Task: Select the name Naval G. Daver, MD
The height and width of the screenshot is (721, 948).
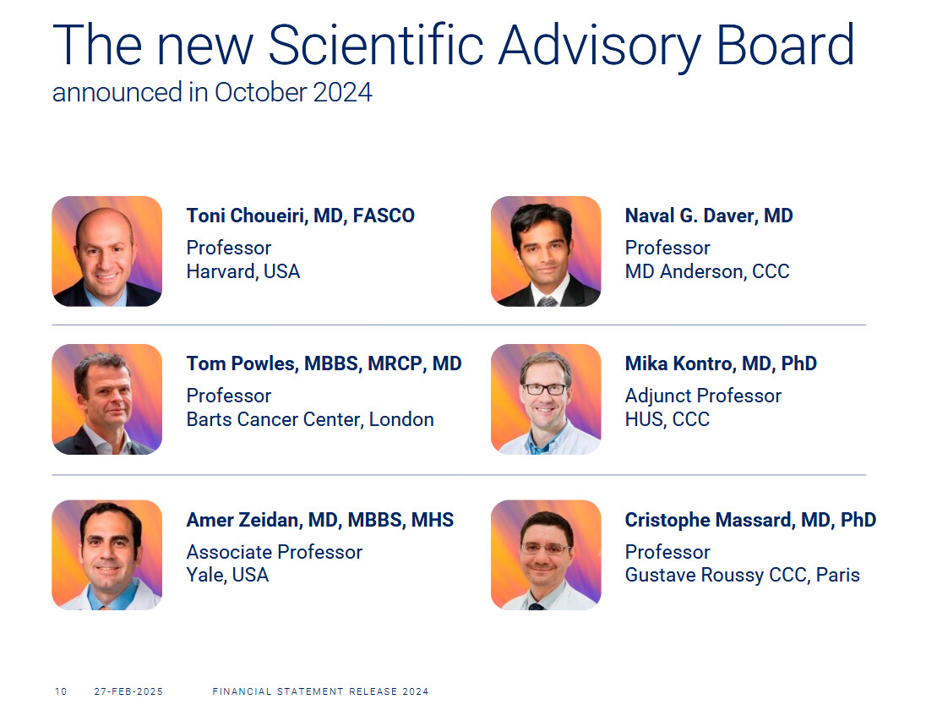Action: pos(708,216)
